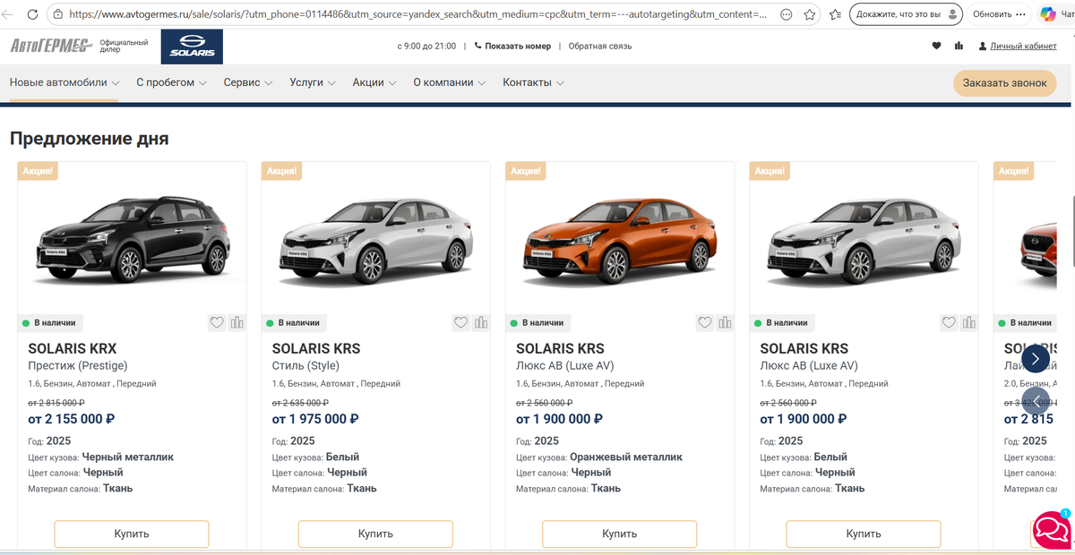Click the browser address bar URL
Screen dimensions: 1075x555
(417, 15)
